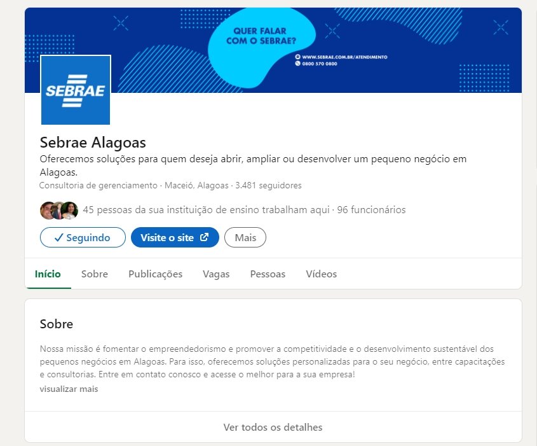The height and width of the screenshot is (446, 537).
Task: Click the Sebrae Alagoas page title
Action: click(93, 142)
